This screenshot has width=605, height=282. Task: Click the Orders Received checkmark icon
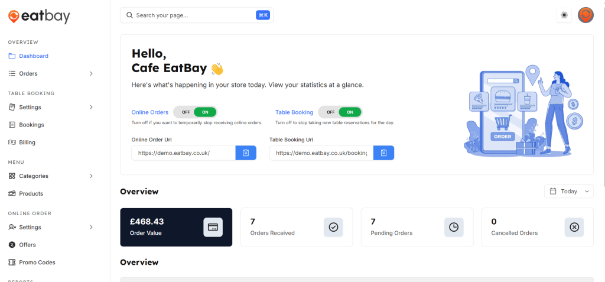tap(333, 227)
